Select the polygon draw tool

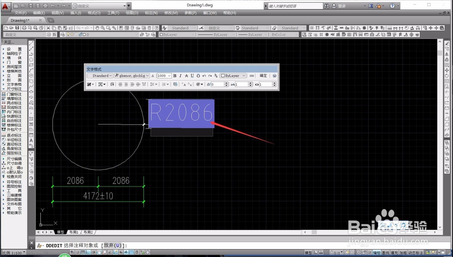(x=31, y=59)
